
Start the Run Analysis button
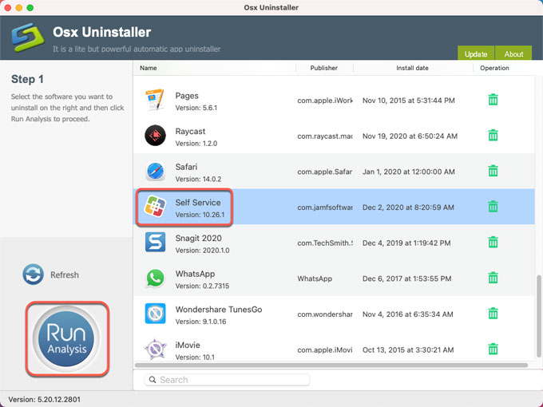coord(66,338)
